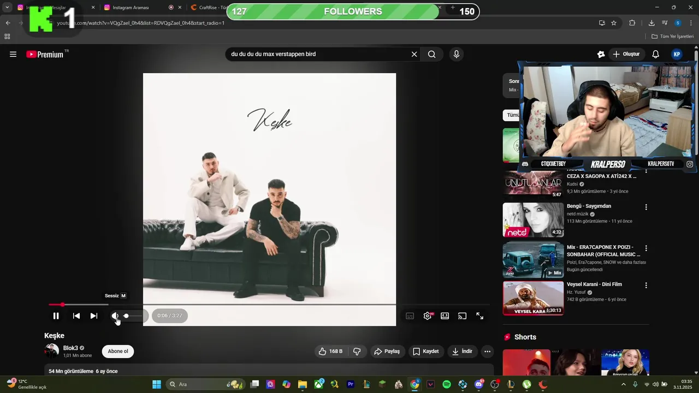This screenshot has height=393, width=699.
Task: Mute the player with speaker icon
Action: 115,316
